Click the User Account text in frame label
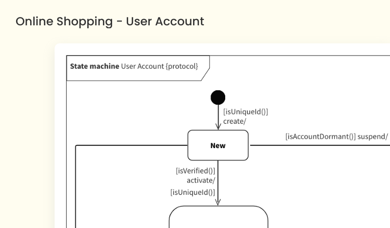This screenshot has width=390, height=228. 142,66
